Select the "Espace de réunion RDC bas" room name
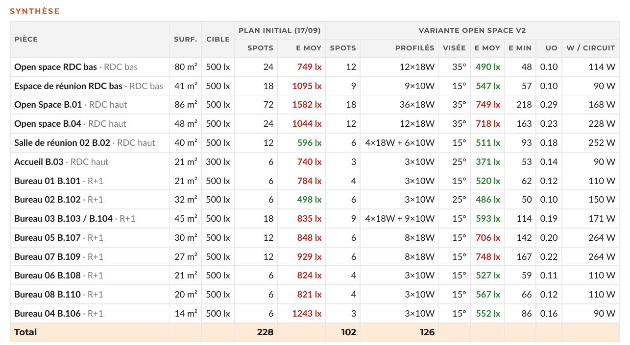 (68, 86)
